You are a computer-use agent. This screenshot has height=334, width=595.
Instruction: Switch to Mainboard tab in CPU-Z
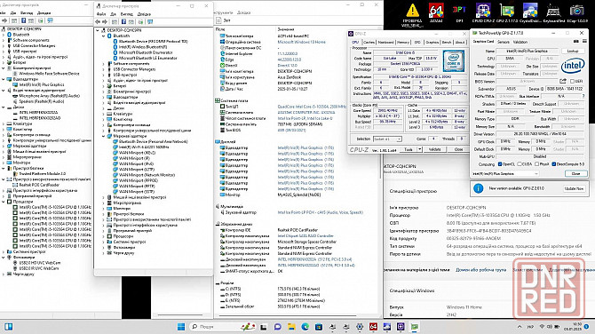click(385, 42)
